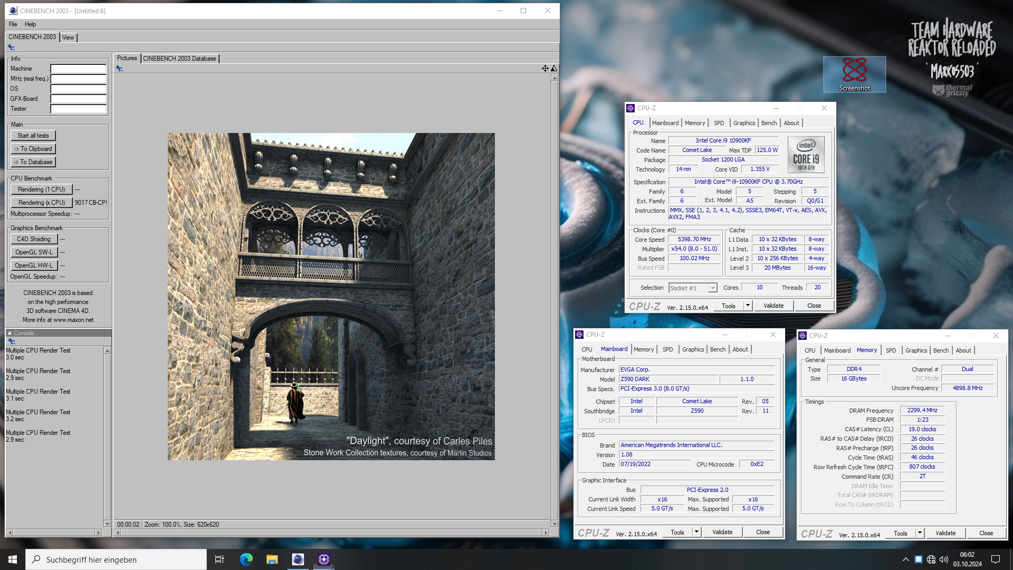Open Windows Start menu
The image size is (1013, 570).
click(x=13, y=559)
